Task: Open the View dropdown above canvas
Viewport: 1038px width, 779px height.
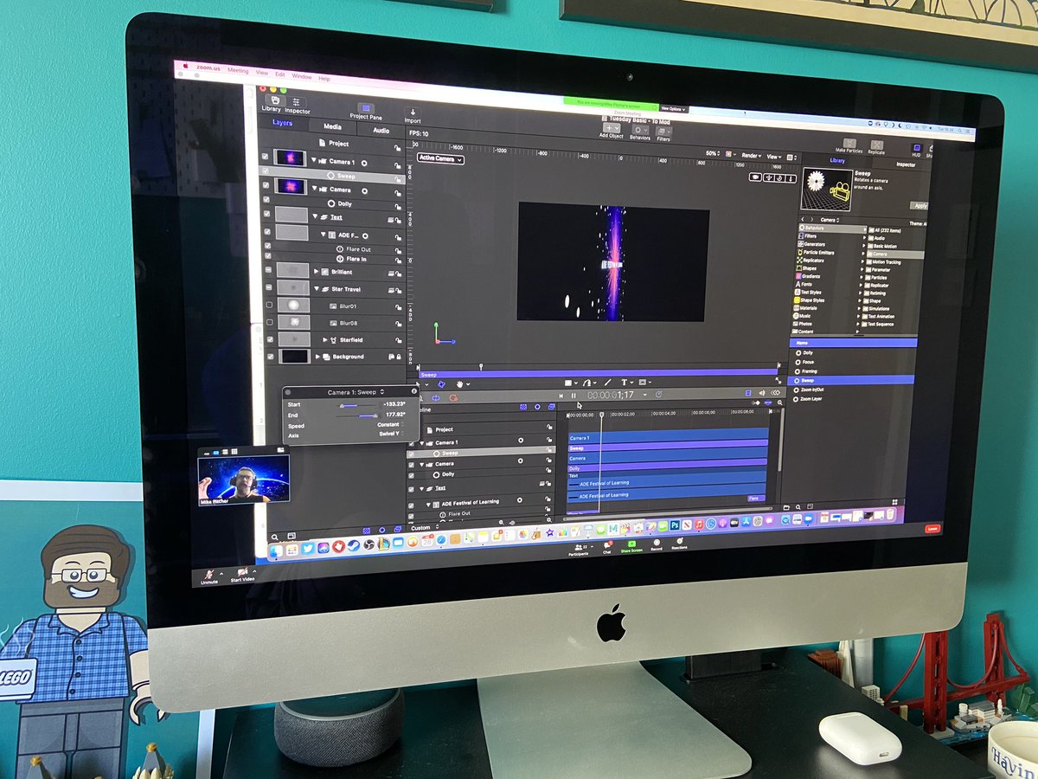Action: [x=774, y=157]
